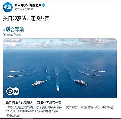
Task: Click the right aircraft carrier in photo
Action: coord(82,82)
